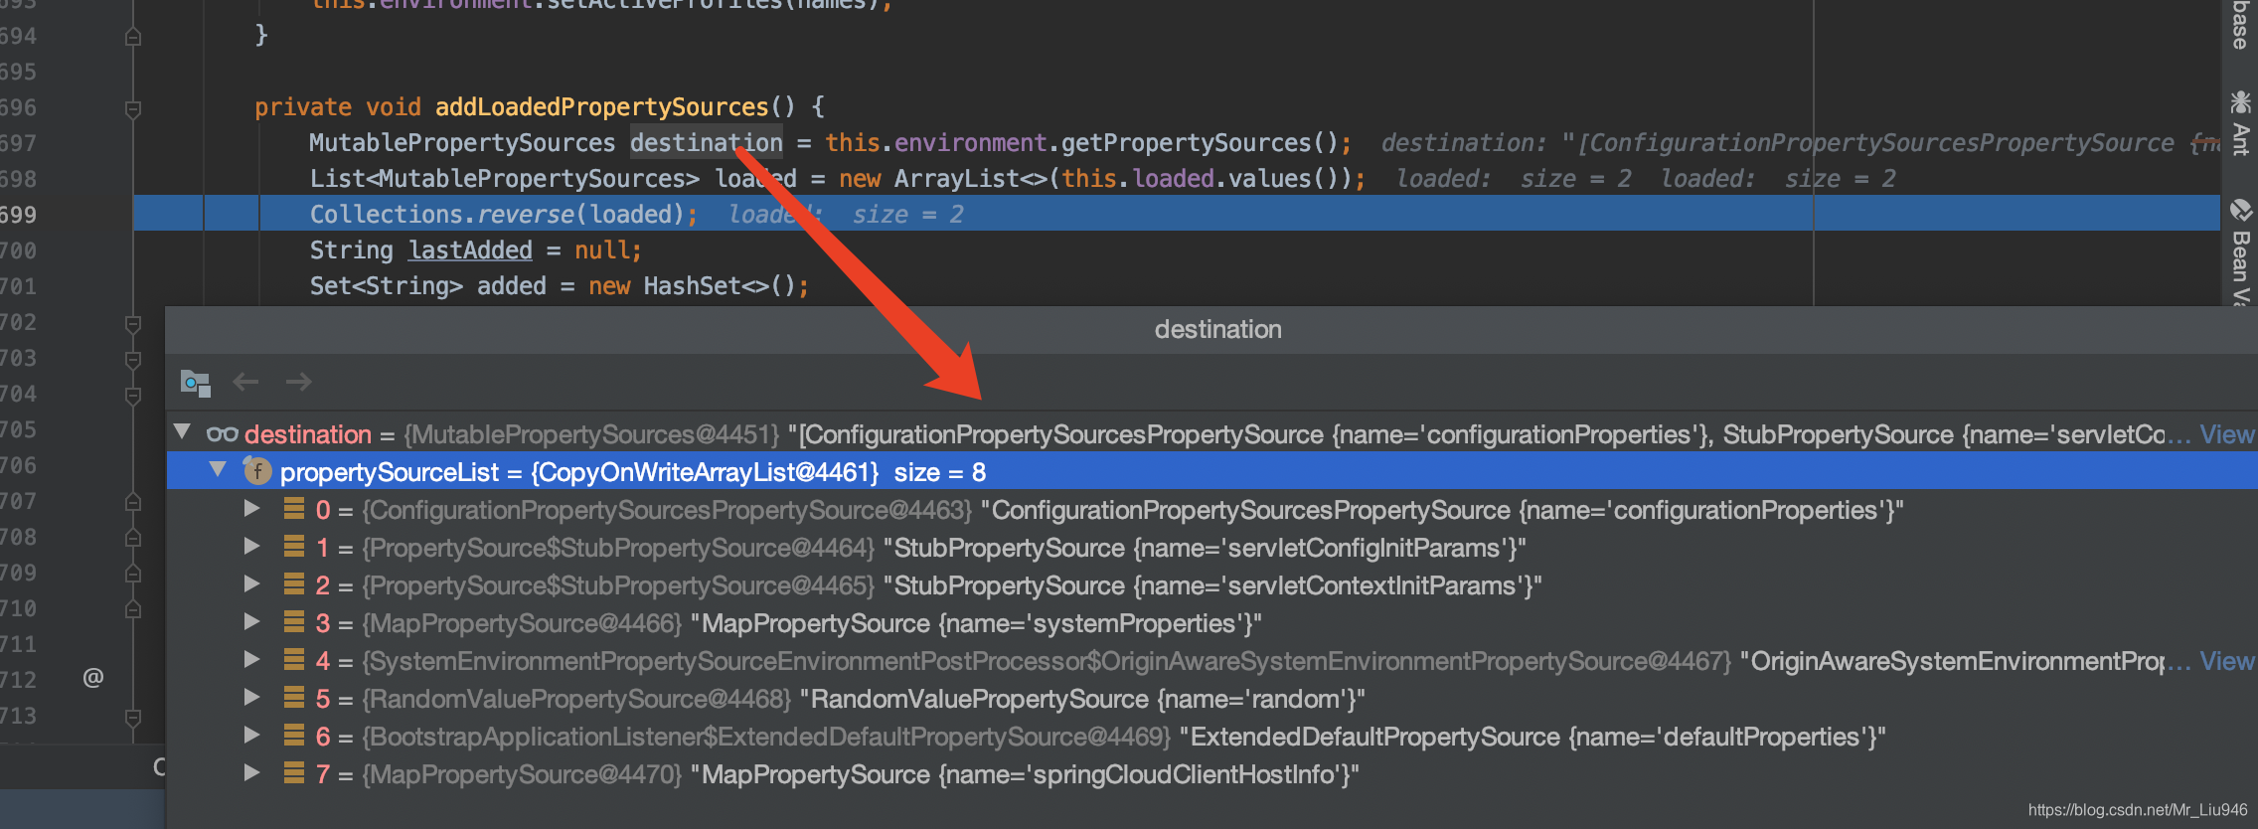Click the lastAdded variable on line 700
Image resolution: width=2258 pixels, height=829 pixels.
click(x=470, y=250)
